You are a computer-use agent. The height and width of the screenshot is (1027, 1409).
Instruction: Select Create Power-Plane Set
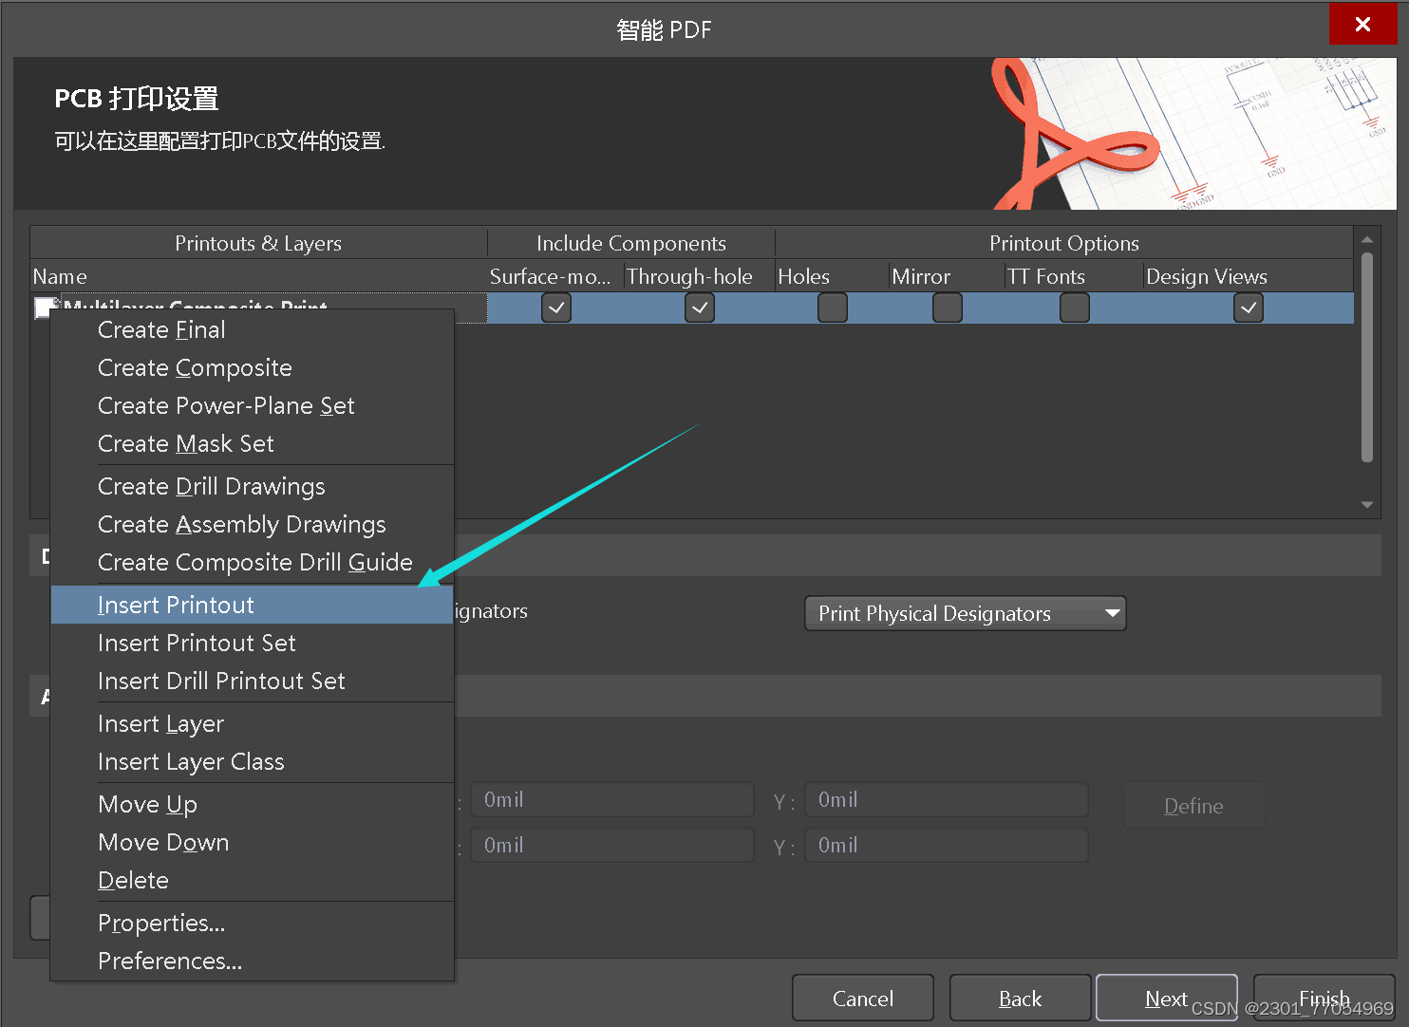tap(252, 406)
